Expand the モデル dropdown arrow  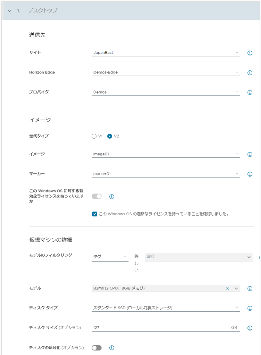236,288
